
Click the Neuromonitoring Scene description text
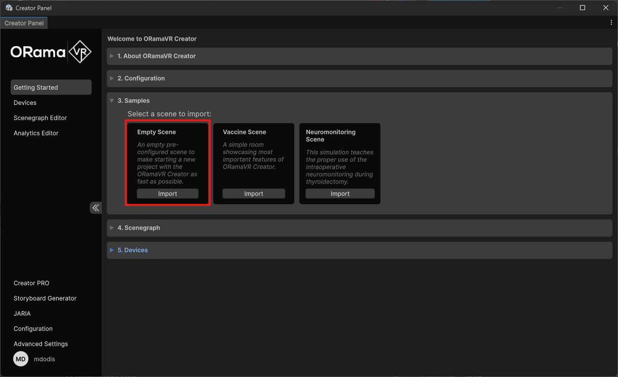point(339,167)
